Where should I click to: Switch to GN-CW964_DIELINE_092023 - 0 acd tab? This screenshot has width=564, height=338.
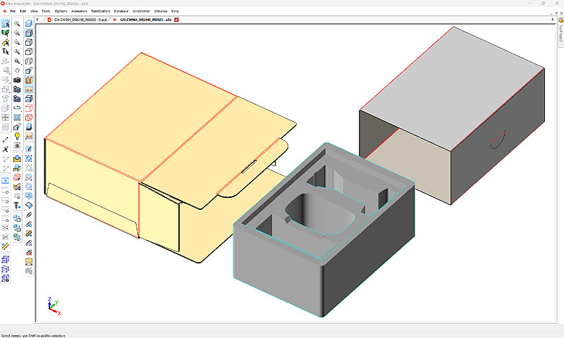point(78,20)
